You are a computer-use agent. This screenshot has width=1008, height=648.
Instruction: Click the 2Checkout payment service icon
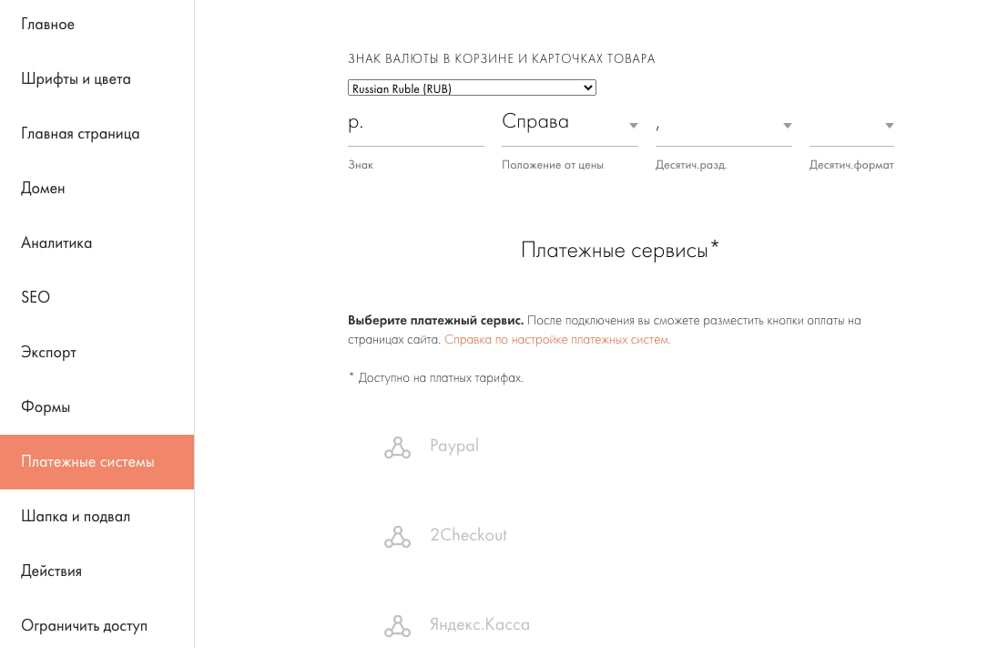pos(397,537)
